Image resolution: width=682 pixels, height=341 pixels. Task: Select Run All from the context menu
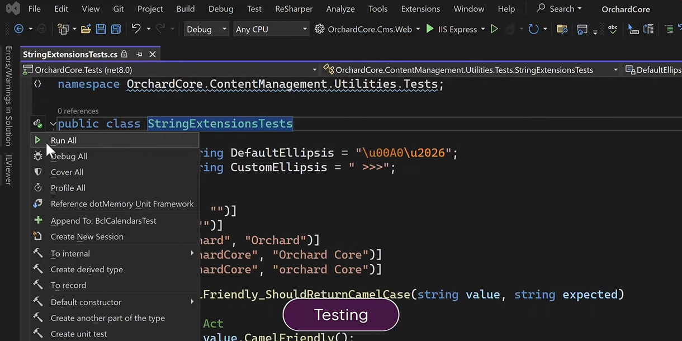pos(64,140)
